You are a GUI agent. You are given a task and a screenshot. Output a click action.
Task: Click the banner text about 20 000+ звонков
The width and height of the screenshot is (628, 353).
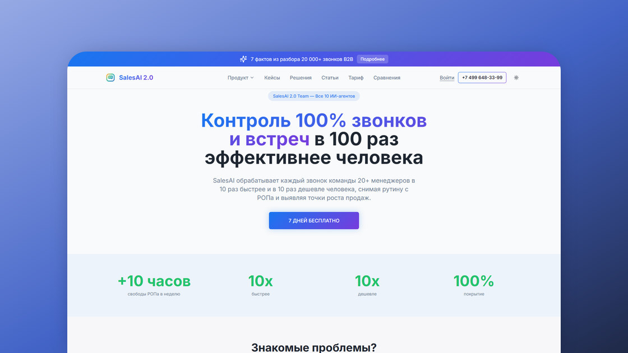point(302,59)
